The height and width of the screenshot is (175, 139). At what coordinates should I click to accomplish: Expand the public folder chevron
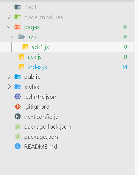(9, 77)
